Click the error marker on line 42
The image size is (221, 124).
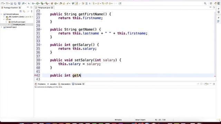tap(35, 75)
